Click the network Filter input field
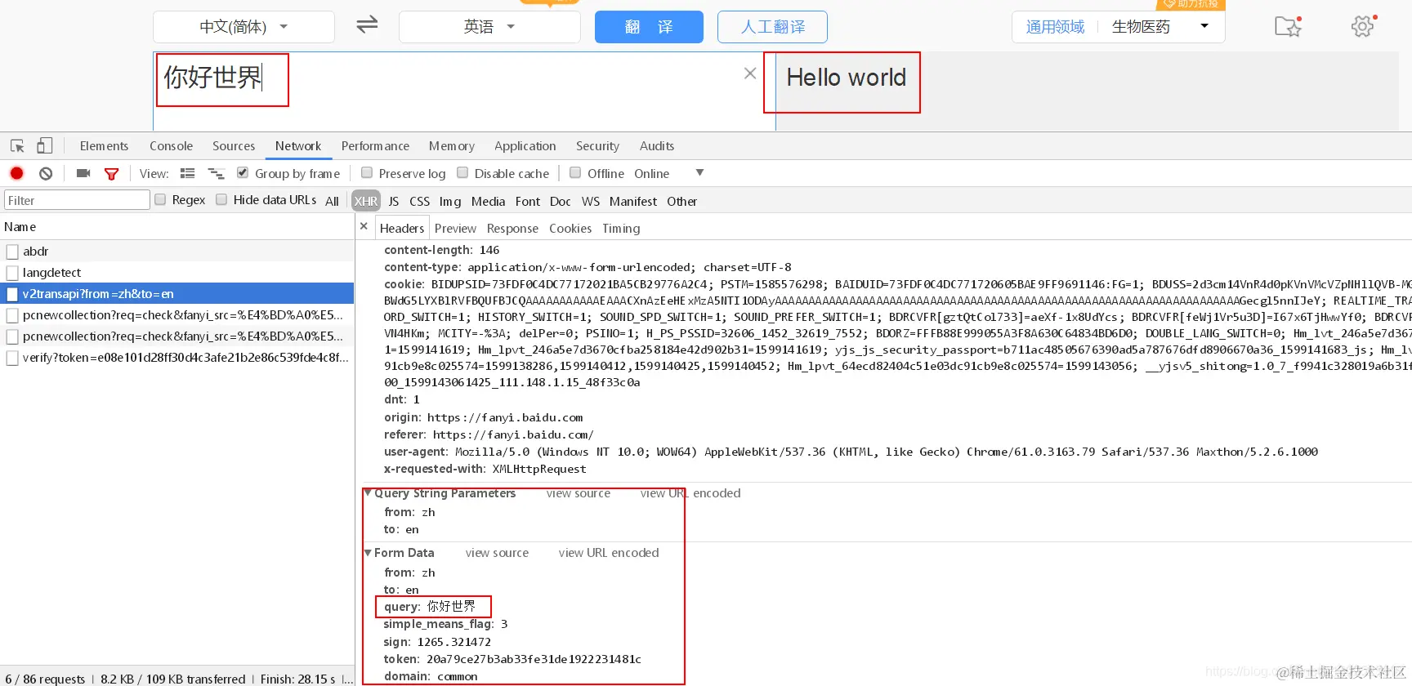The width and height of the screenshot is (1412, 686). tap(77, 200)
